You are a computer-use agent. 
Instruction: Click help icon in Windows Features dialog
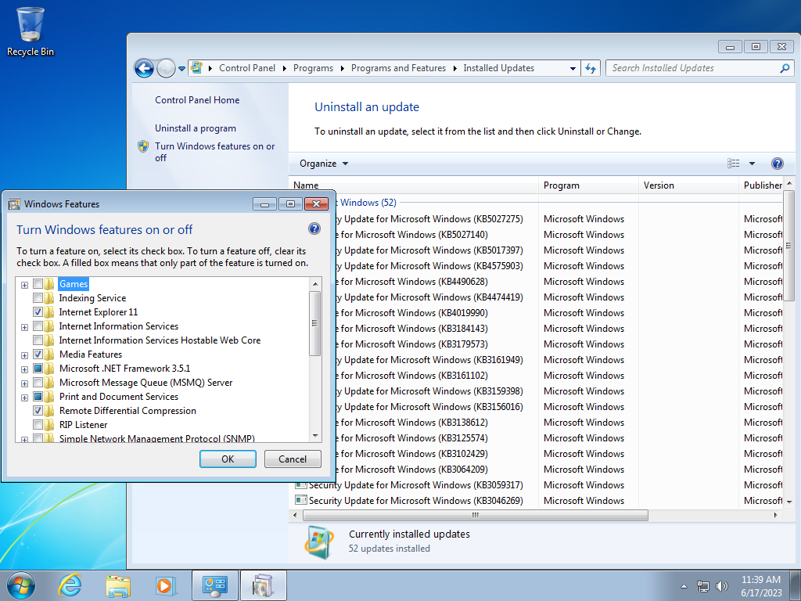(x=314, y=229)
